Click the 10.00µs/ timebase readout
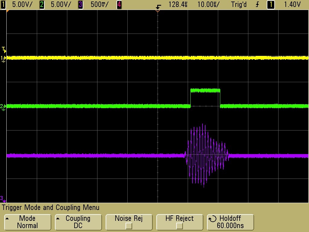Screen dimensions: 309x232 pyautogui.click(x=208, y=5)
